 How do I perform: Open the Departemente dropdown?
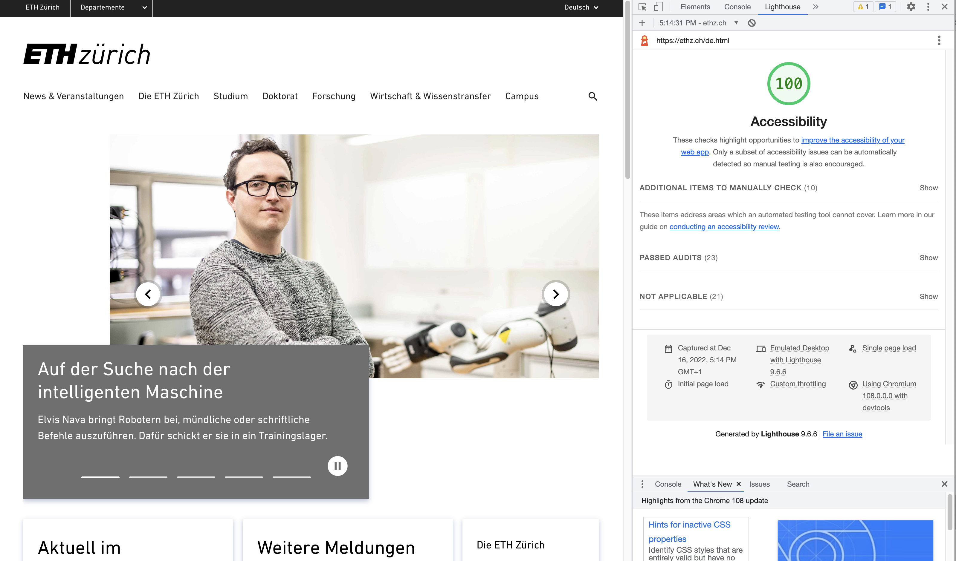(x=113, y=7)
